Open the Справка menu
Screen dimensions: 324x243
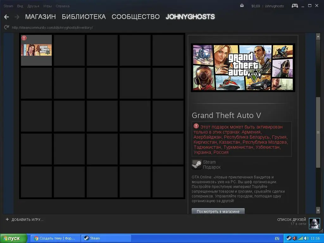tap(63, 6)
